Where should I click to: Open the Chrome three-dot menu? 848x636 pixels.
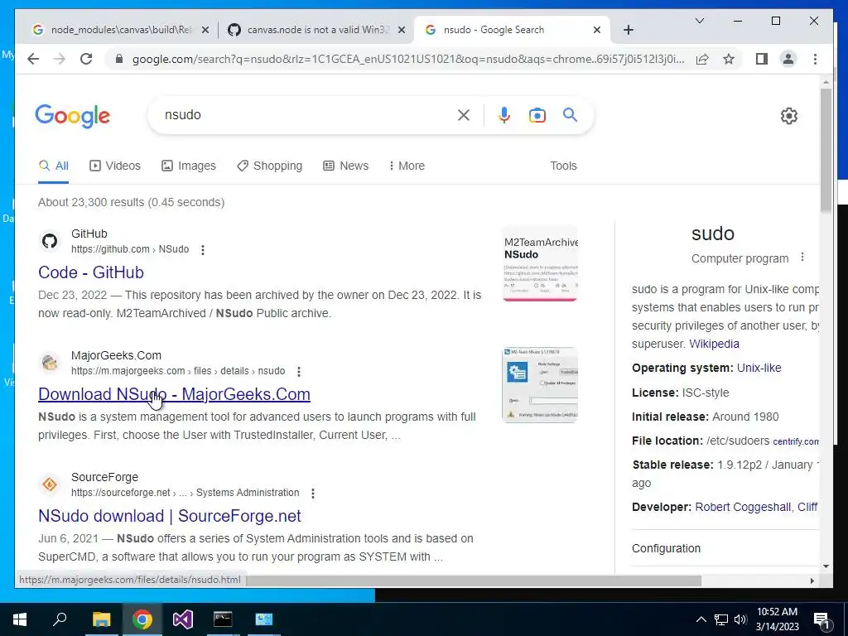click(x=815, y=59)
